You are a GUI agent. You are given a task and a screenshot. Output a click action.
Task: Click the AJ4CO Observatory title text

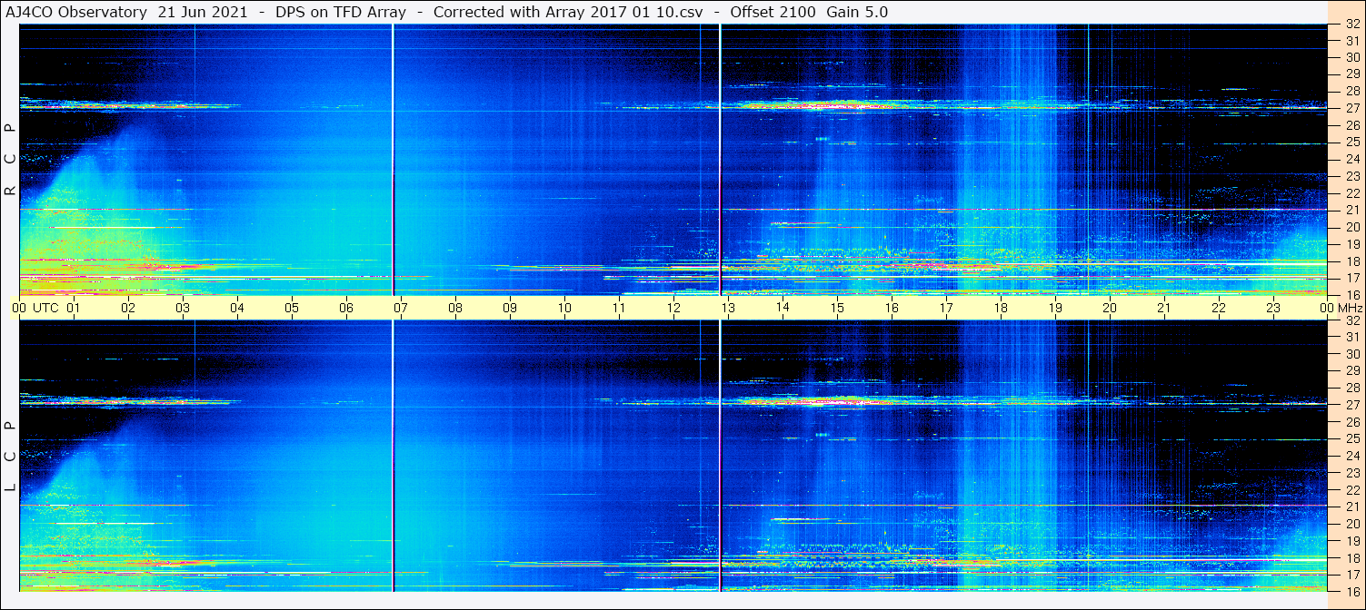tap(76, 12)
